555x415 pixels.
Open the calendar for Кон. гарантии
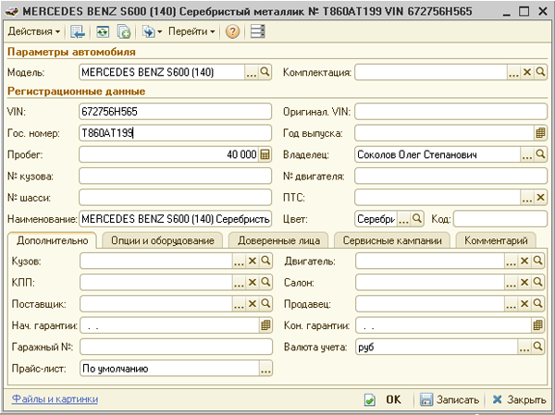pyautogui.click(x=538, y=325)
